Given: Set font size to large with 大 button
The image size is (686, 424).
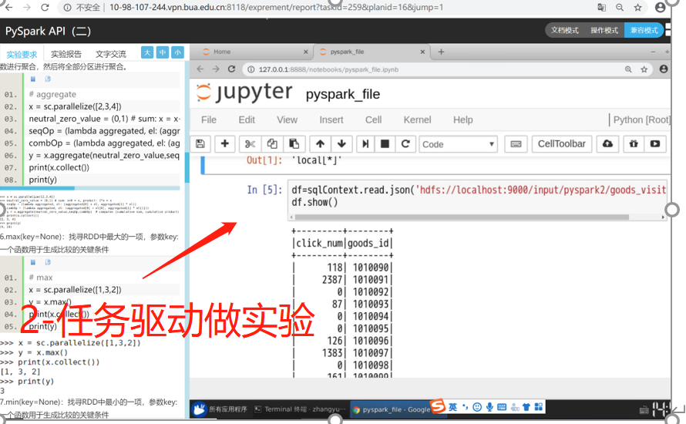Looking at the screenshot, I should pyautogui.click(x=147, y=52).
